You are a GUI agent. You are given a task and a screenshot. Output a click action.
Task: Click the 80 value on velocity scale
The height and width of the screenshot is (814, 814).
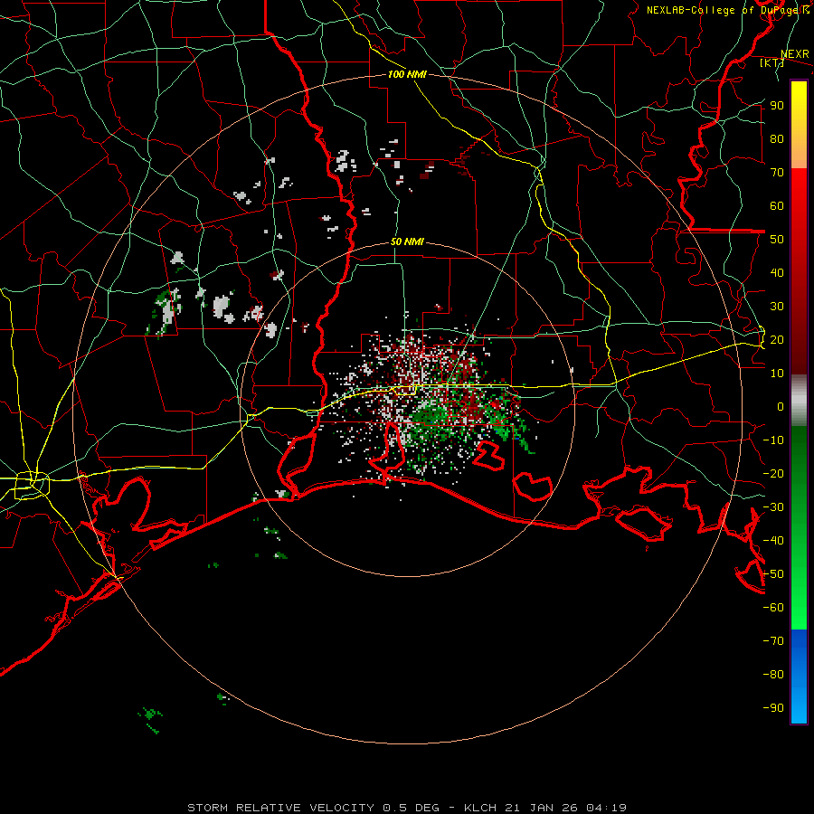click(777, 139)
